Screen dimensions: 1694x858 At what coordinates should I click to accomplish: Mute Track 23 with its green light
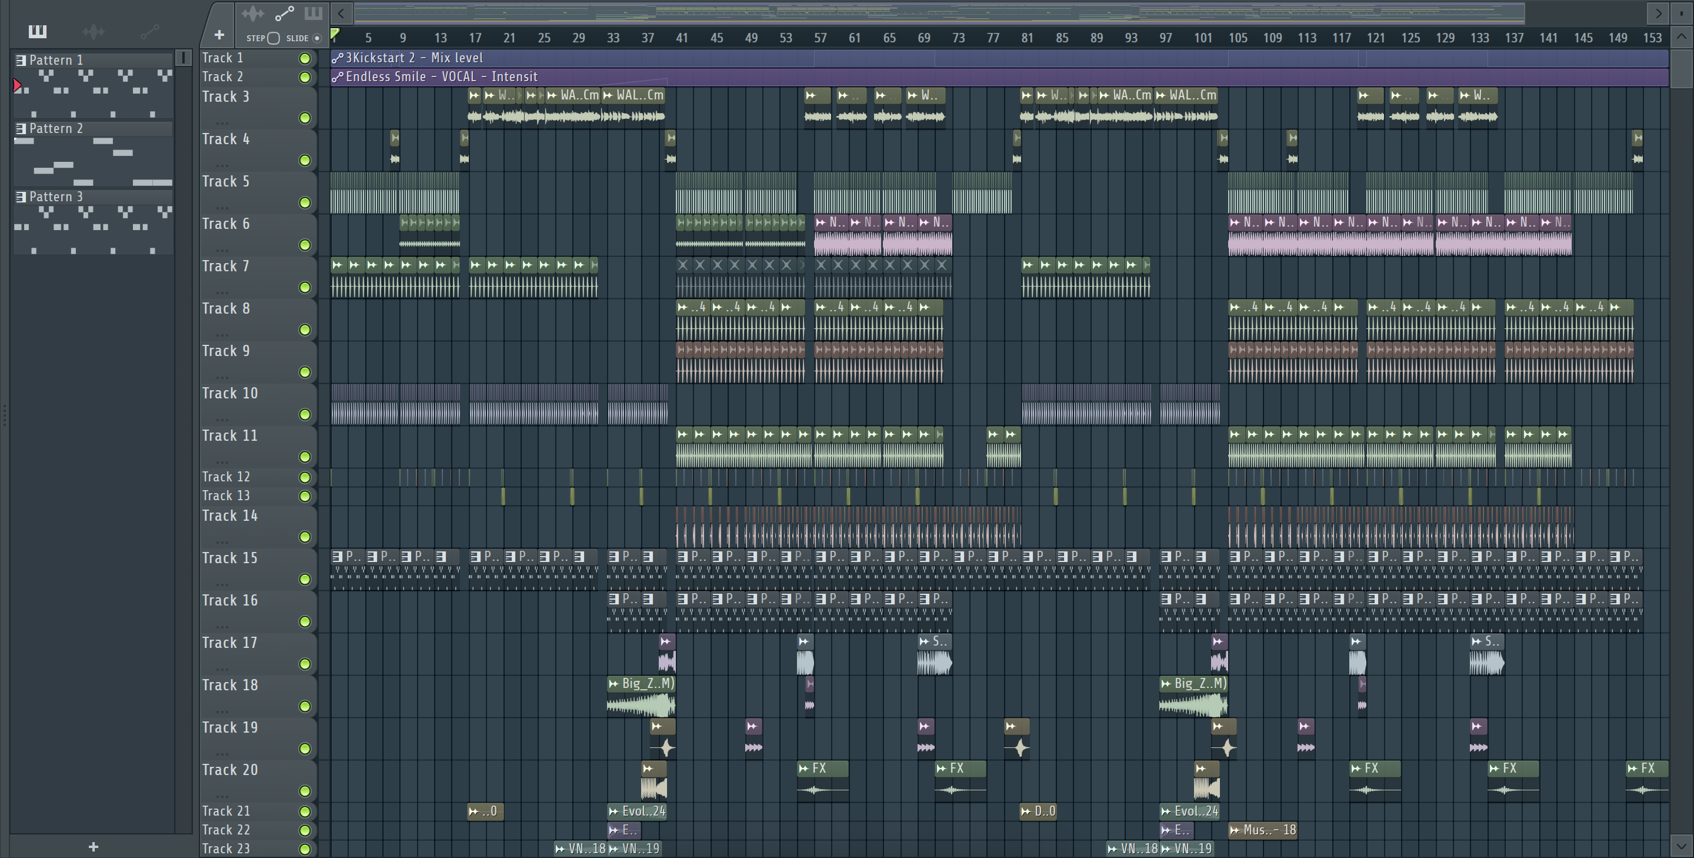click(x=305, y=849)
